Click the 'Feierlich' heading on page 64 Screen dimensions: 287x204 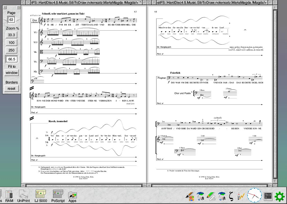pos(175,73)
